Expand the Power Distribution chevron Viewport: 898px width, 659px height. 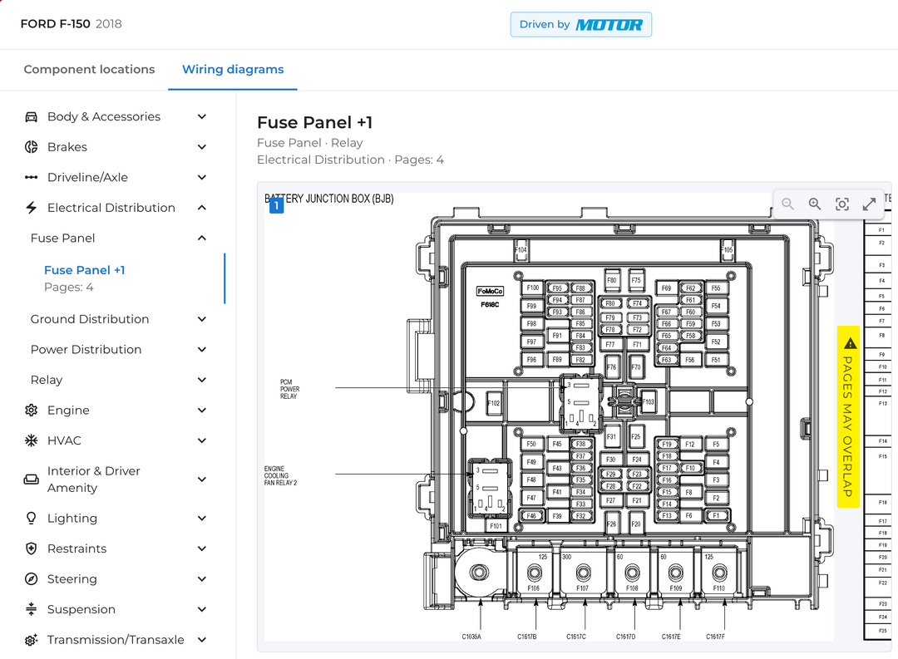tap(201, 350)
